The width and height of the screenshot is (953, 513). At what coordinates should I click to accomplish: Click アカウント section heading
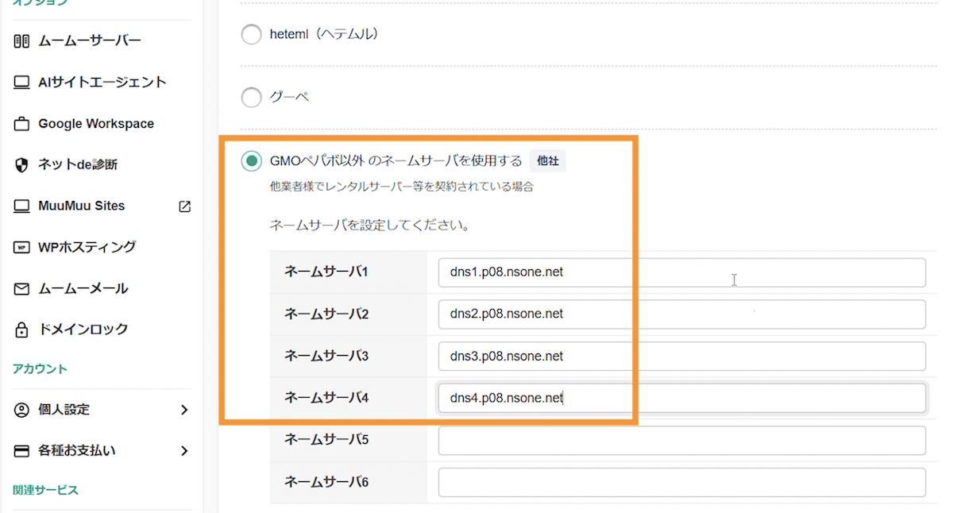40,368
